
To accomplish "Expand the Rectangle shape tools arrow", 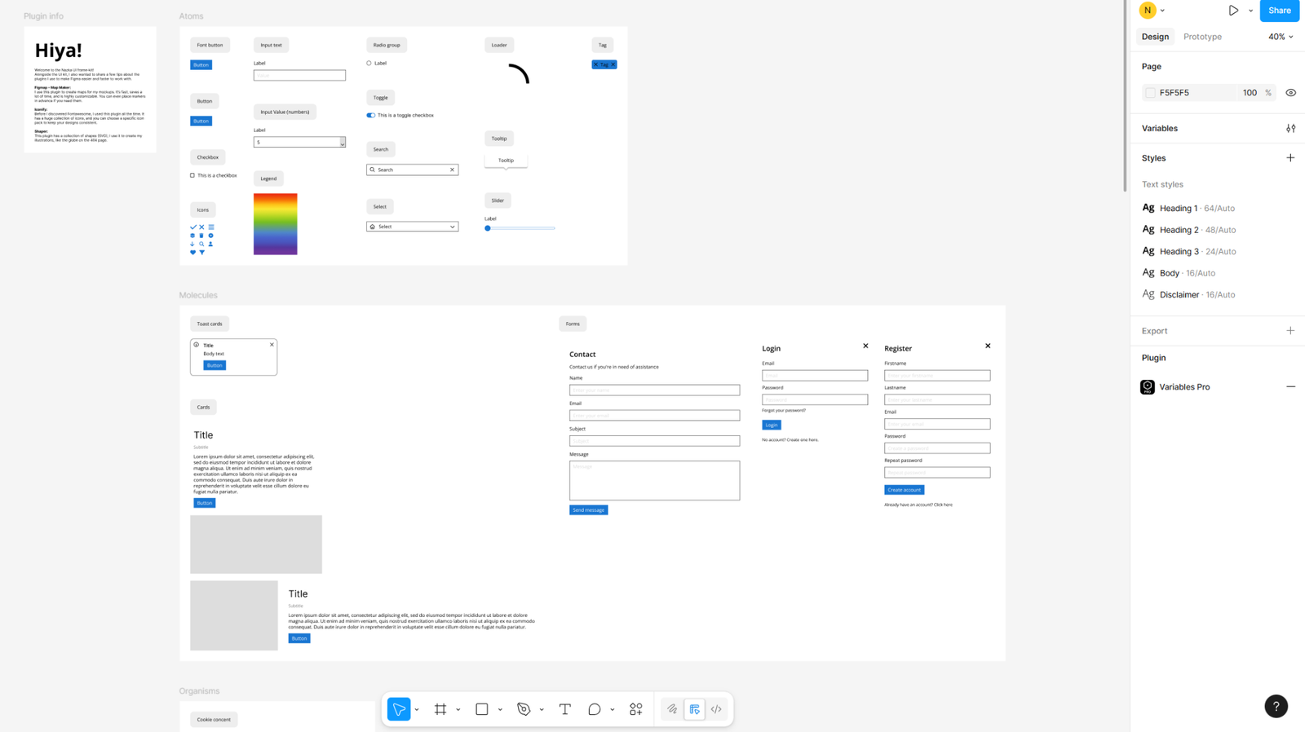I will 500,710.
